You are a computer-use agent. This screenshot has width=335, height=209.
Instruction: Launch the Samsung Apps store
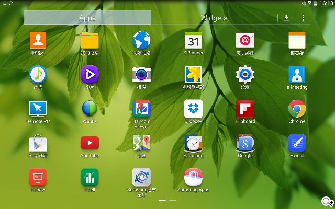[193, 177]
